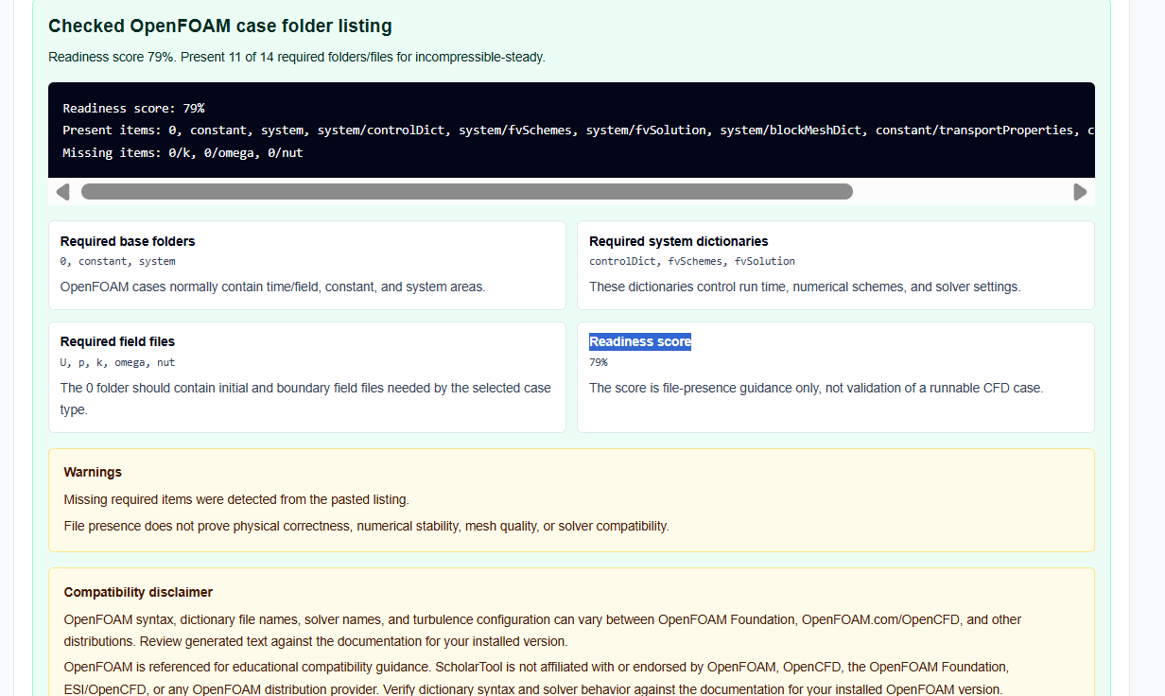Click 'Missing required items were detected' warning line
The height and width of the screenshot is (696, 1165).
tap(236, 499)
